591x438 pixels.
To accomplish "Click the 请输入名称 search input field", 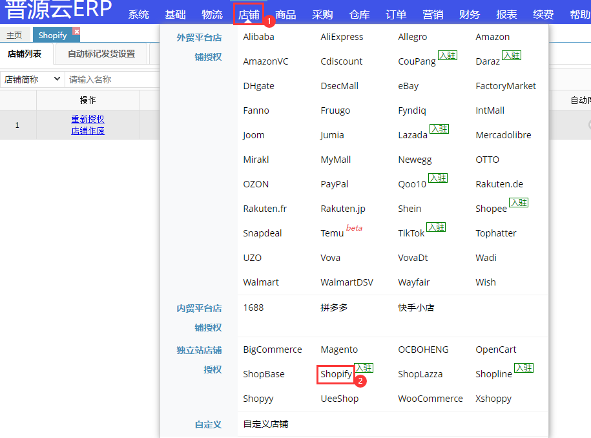I will click(112, 79).
